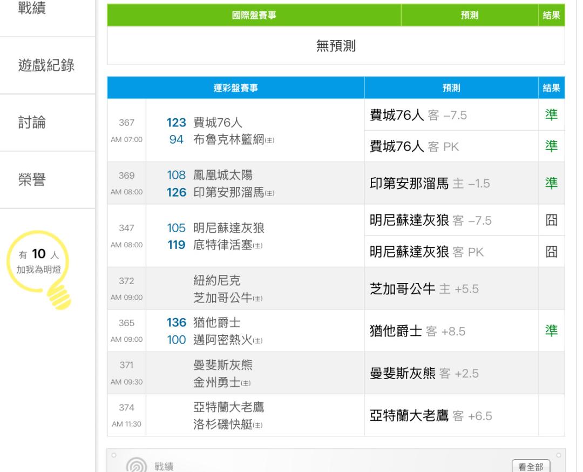Click the AM 09:30 game time

tap(126, 382)
